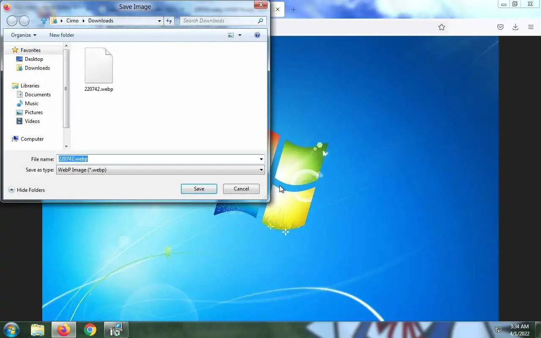The height and width of the screenshot is (338, 541).
Task: Open a new tab with plus in Firefox
Action: [293, 9]
